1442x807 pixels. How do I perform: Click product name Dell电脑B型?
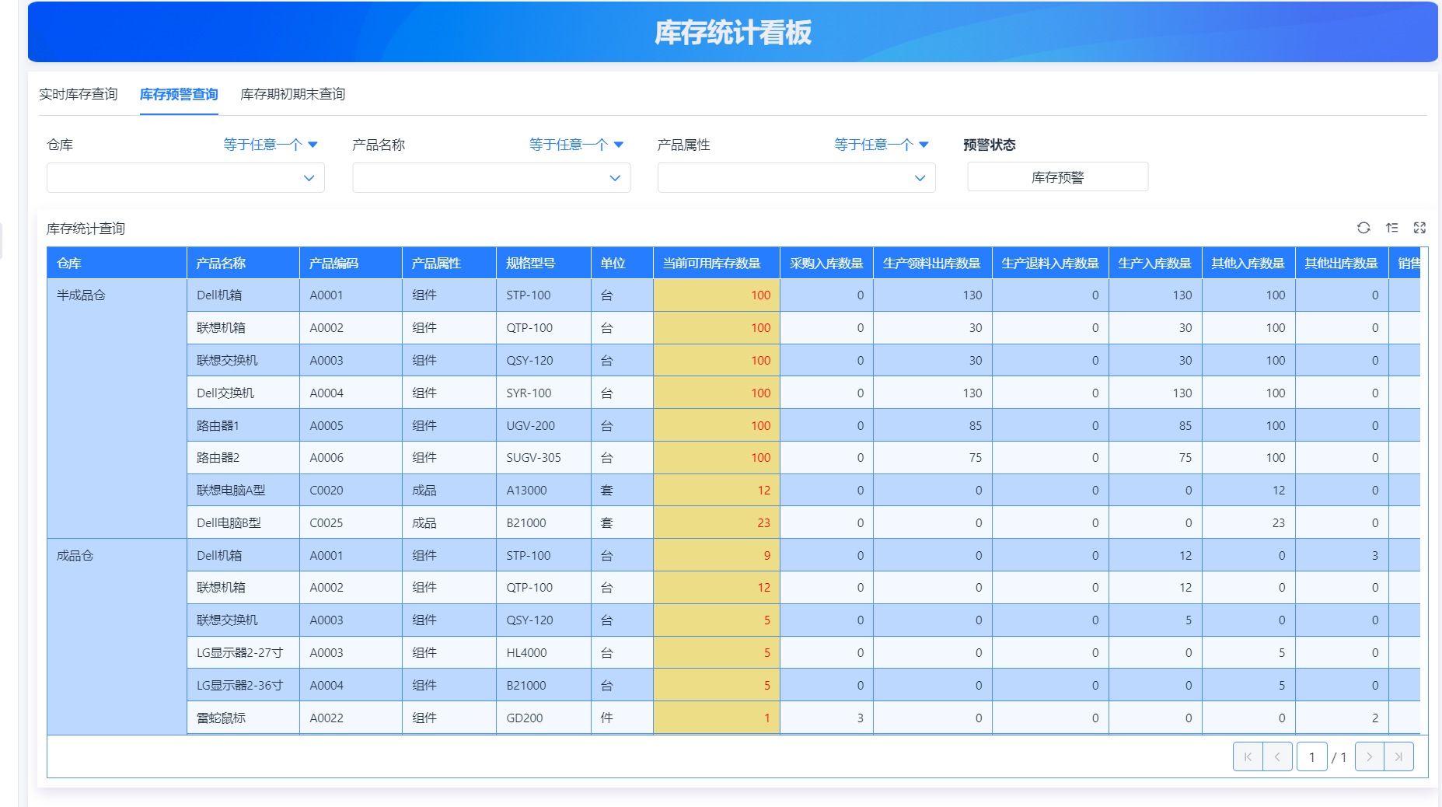click(229, 522)
